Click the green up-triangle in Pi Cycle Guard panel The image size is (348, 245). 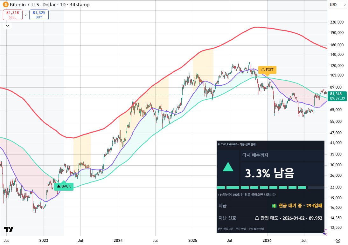[228, 167]
